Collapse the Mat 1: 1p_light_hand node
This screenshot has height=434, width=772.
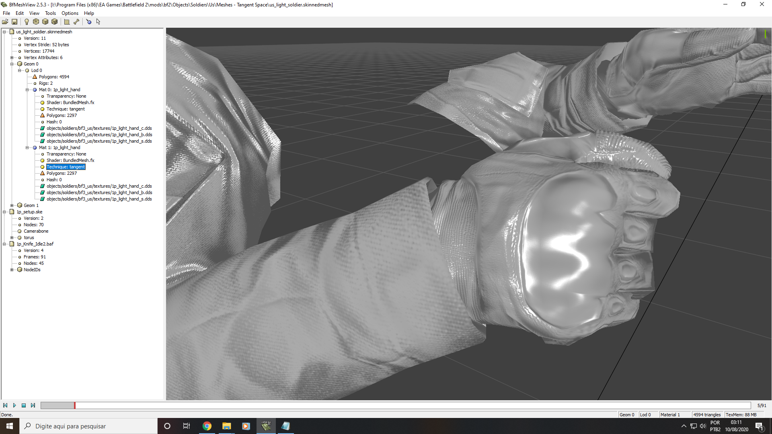pyautogui.click(x=27, y=147)
